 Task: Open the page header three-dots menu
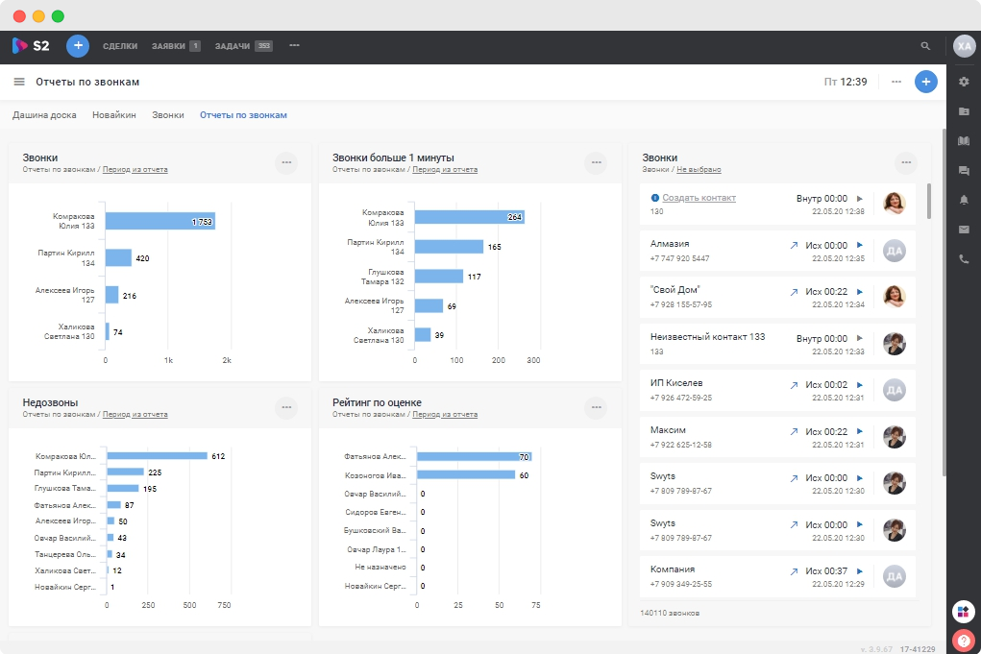(x=896, y=82)
